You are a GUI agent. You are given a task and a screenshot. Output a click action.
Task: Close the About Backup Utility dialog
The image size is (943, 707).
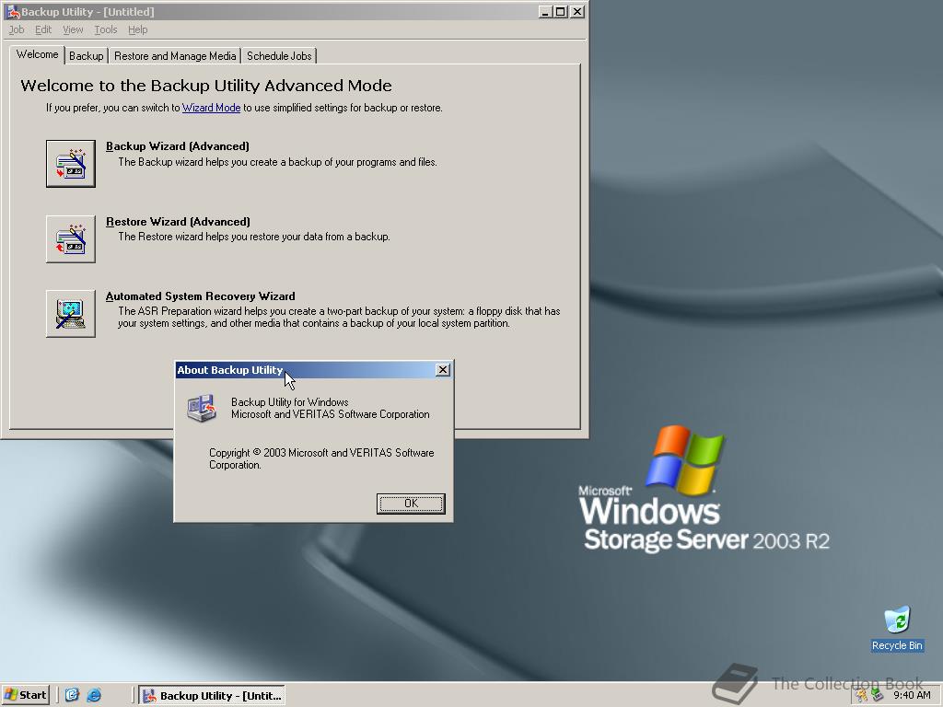click(x=443, y=370)
